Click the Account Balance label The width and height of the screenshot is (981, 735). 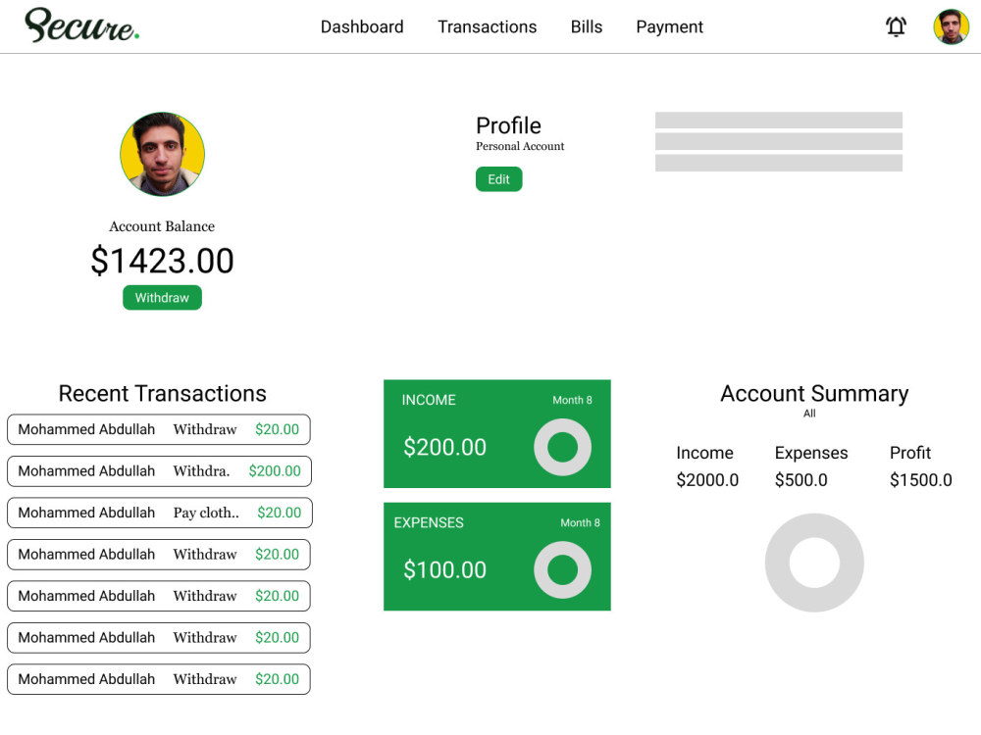tap(162, 226)
